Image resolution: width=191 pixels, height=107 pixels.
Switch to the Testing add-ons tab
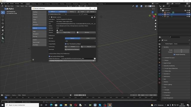coord(72,12)
